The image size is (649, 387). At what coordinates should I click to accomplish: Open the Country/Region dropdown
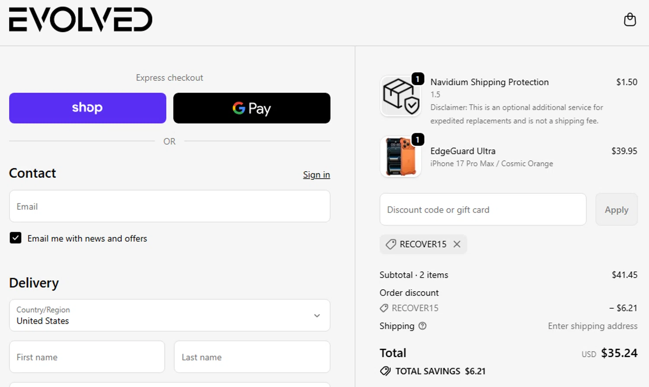170,315
